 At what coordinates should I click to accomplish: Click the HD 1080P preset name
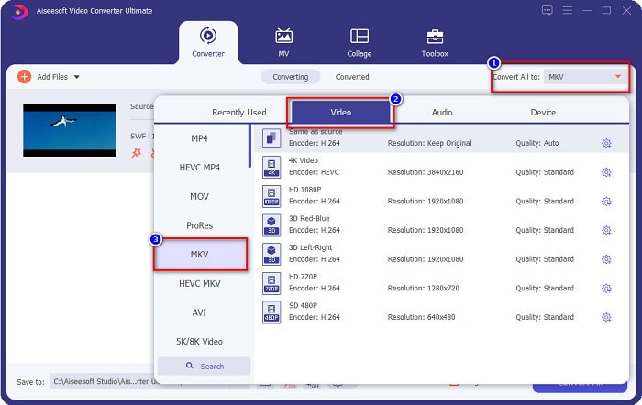[305, 190]
